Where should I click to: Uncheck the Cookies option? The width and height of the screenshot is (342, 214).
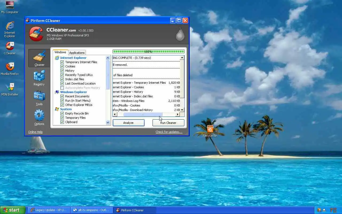(x=62, y=66)
